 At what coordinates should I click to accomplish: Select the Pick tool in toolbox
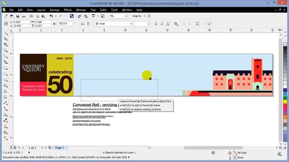(x=5, y=32)
